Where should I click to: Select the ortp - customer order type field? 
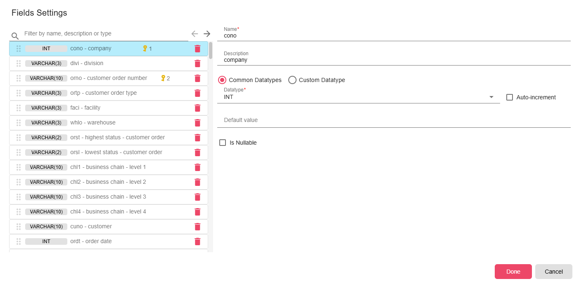click(109, 93)
